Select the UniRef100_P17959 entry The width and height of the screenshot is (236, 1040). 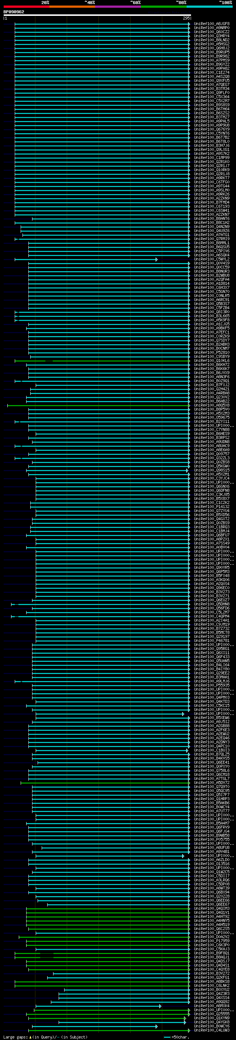click(211, 941)
